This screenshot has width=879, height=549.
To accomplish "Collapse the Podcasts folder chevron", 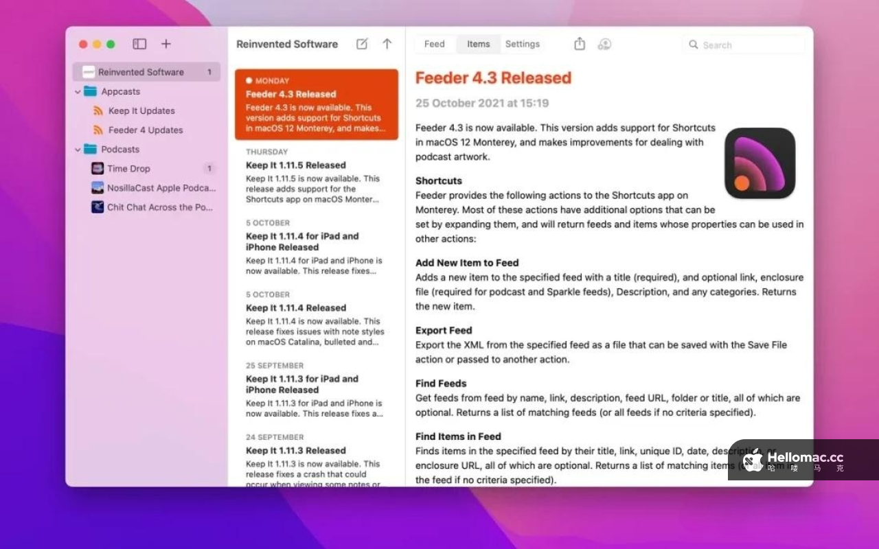I will pos(78,149).
